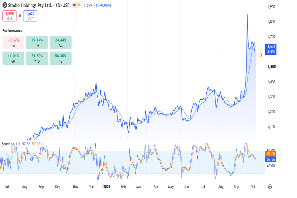Click the Dec label on time axis
297x198 pixels.
(91, 187)
